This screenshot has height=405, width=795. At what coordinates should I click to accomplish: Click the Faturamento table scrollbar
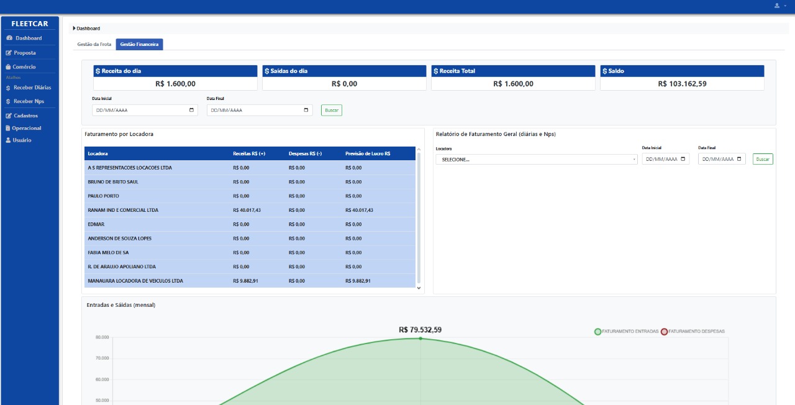(x=419, y=217)
